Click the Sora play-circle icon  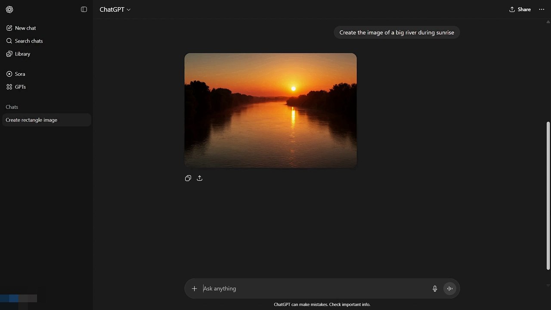coord(9,74)
